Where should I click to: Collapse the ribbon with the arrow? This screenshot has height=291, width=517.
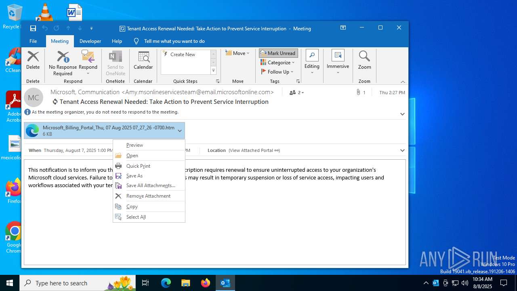[403, 82]
